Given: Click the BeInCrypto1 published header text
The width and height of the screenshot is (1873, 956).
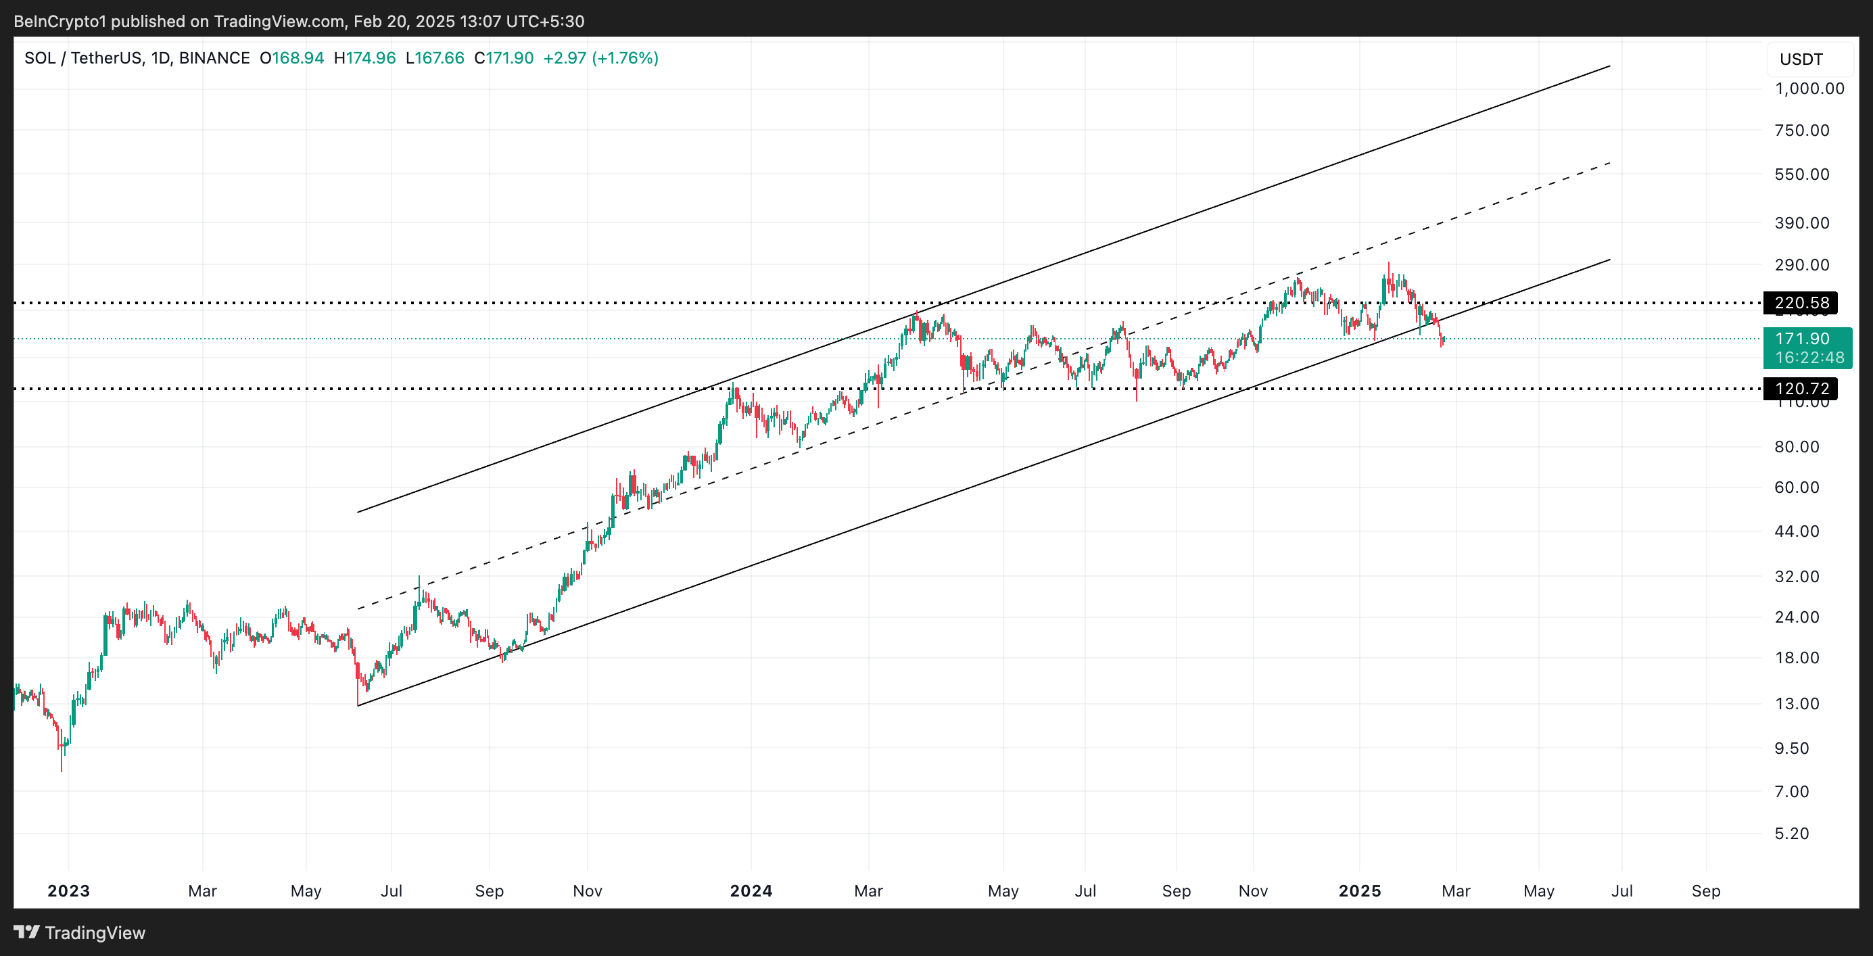Looking at the screenshot, I should [x=299, y=21].
